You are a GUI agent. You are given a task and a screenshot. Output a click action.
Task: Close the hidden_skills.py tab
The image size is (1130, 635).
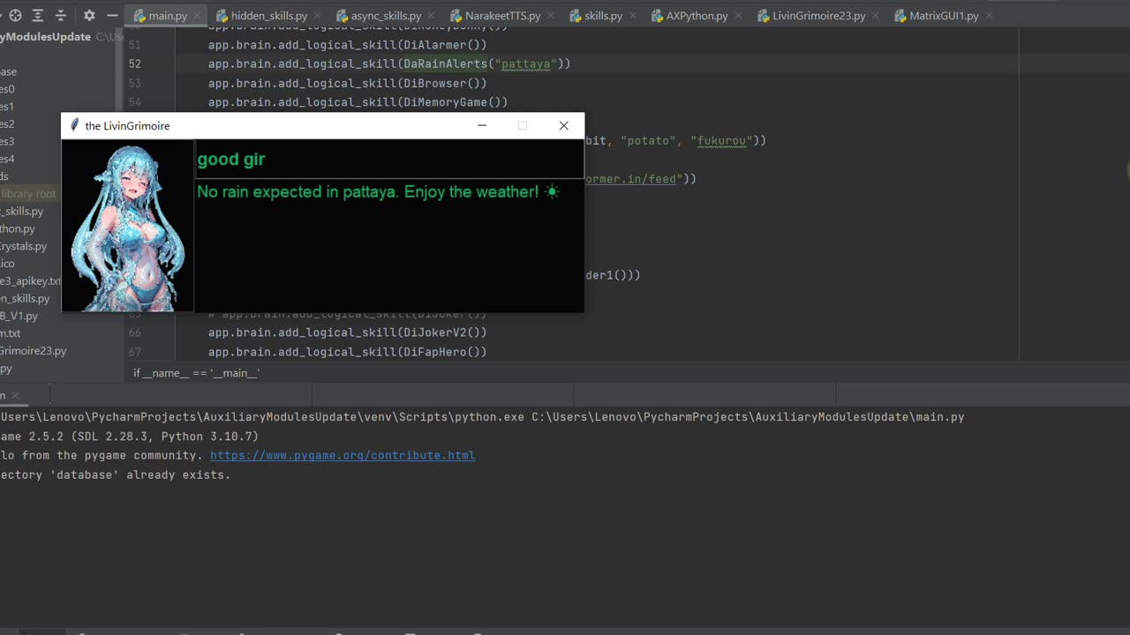click(318, 16)
